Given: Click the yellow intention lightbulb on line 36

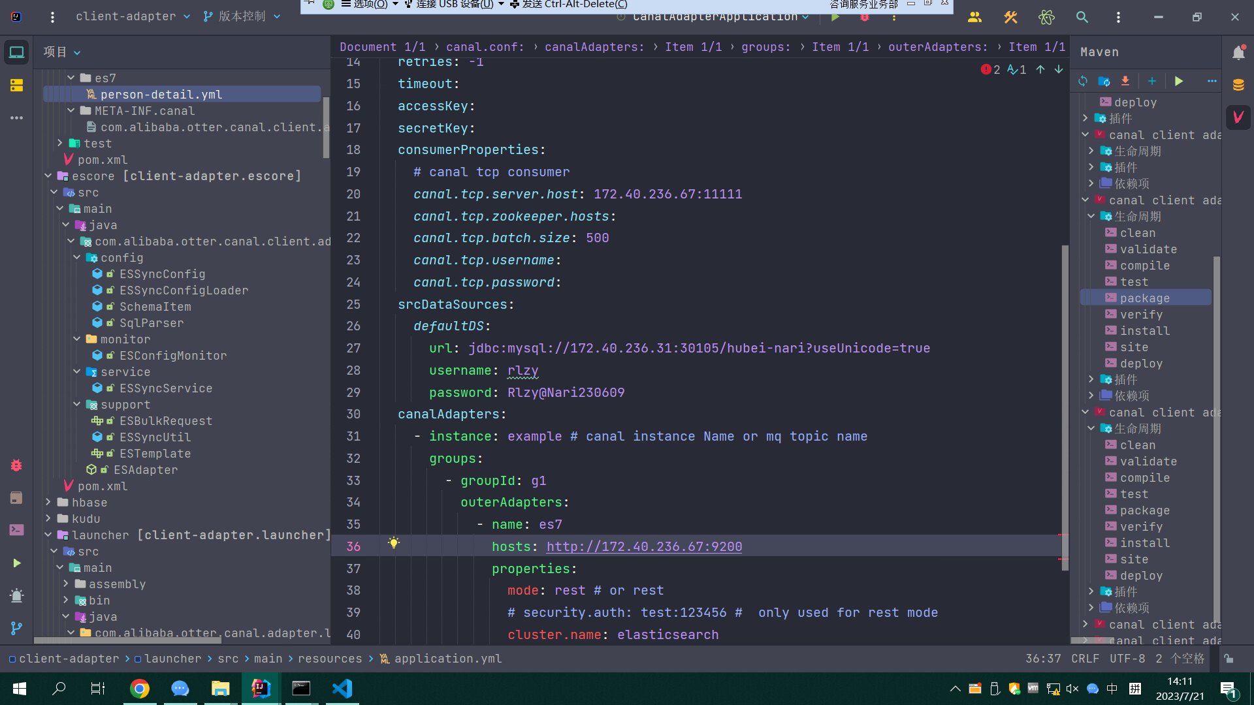Looking at the screenshot, I should (x=393, y=543).
